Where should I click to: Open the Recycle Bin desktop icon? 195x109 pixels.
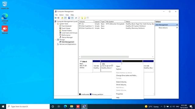(5, 5)
